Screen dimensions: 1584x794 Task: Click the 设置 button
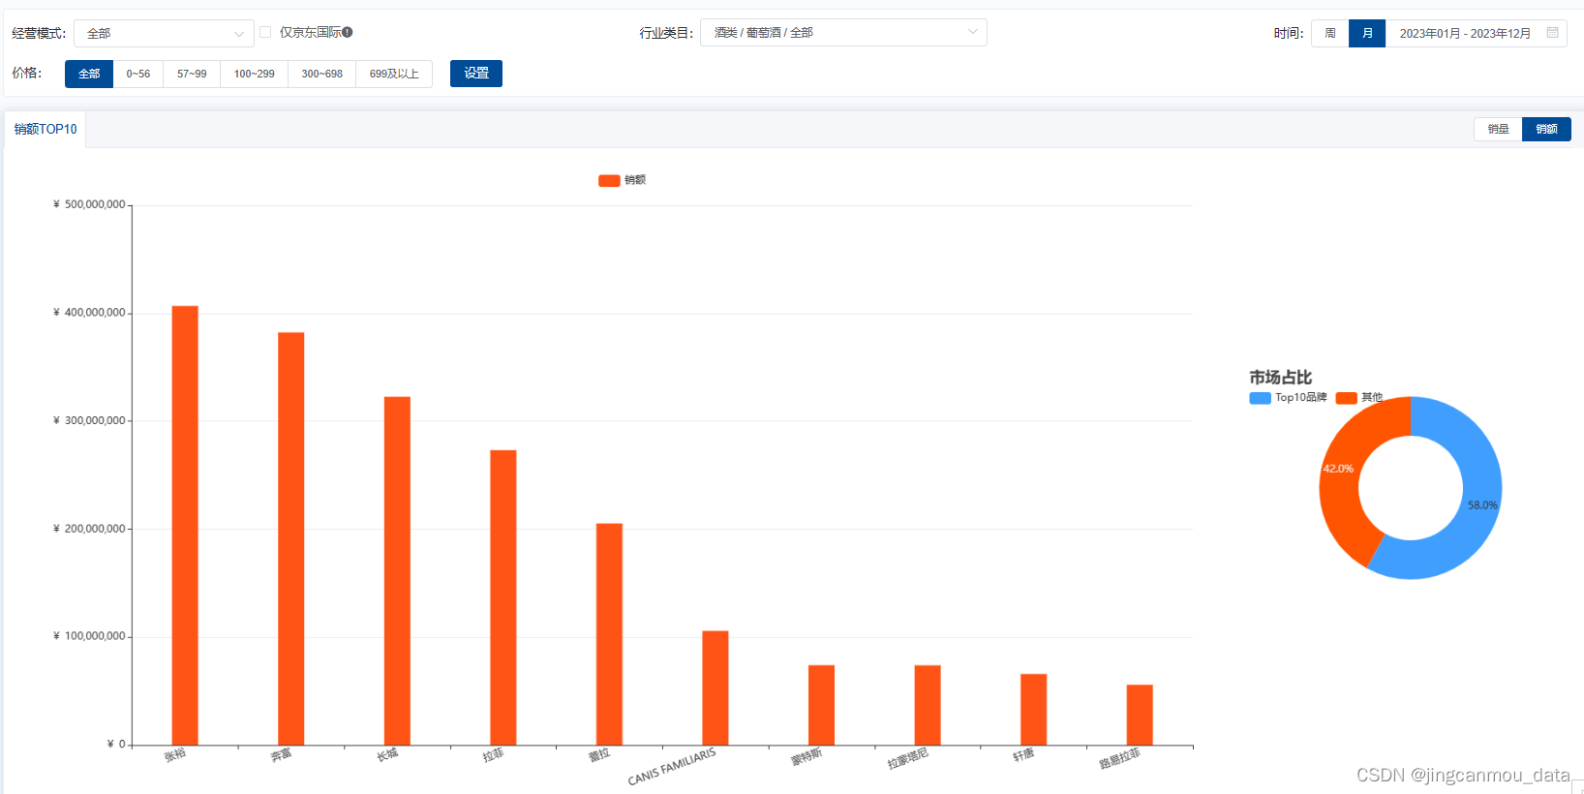[x=476, y=74]
